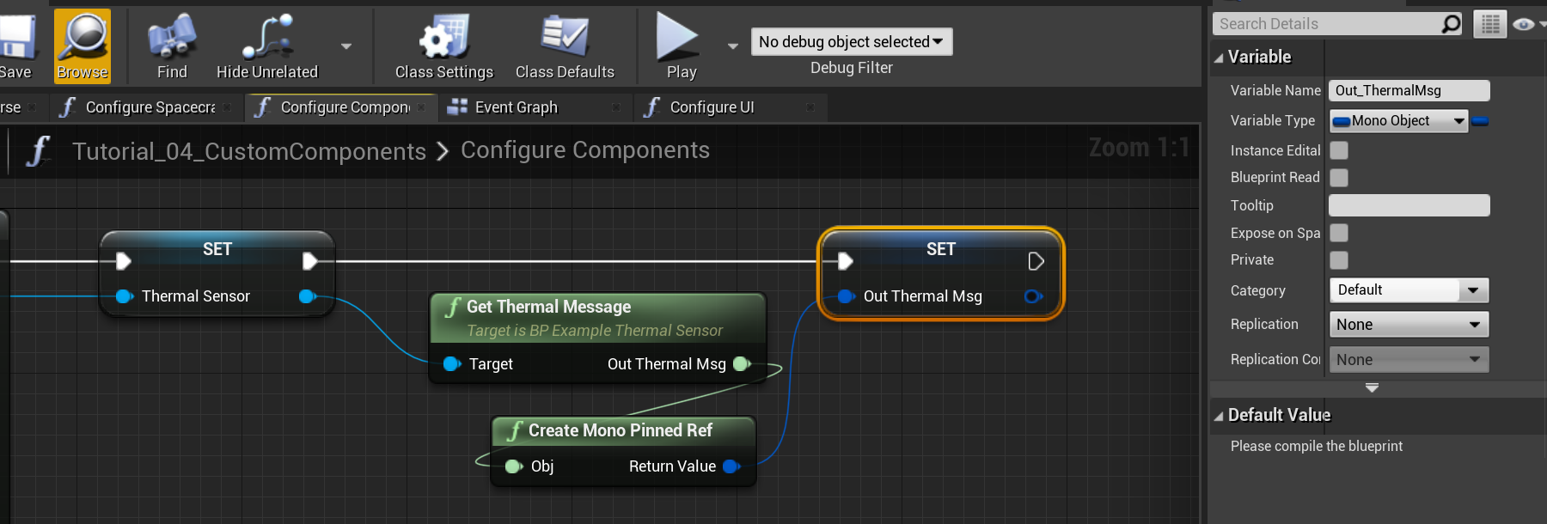Open Replication Condition dropdown

pyautogui.click(x=1409, y=360)
